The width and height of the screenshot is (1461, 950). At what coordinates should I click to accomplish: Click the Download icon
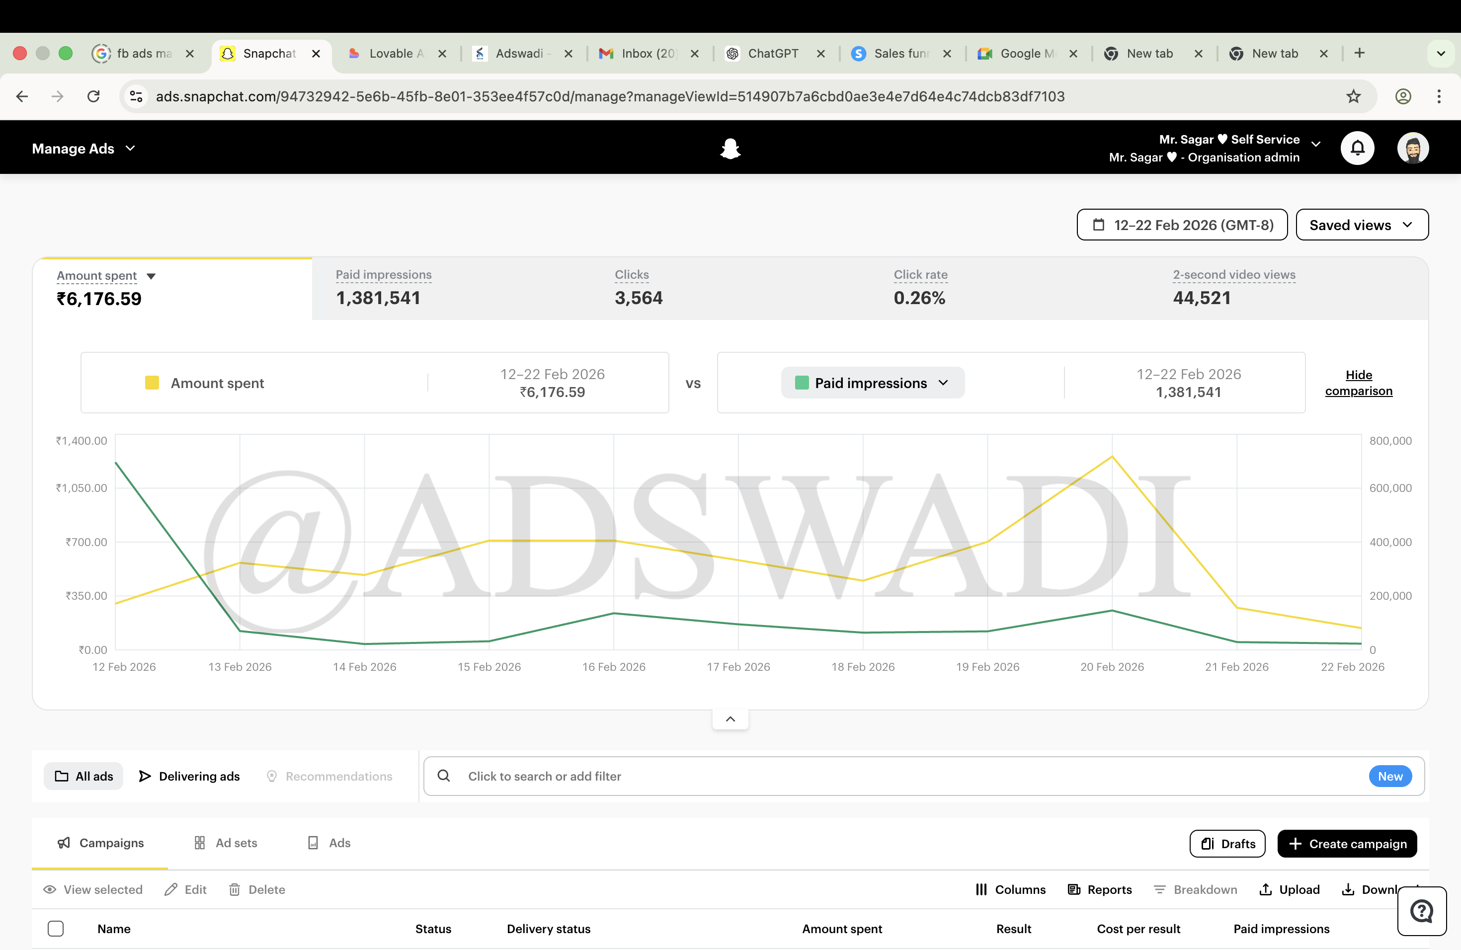click(1348, 889)
